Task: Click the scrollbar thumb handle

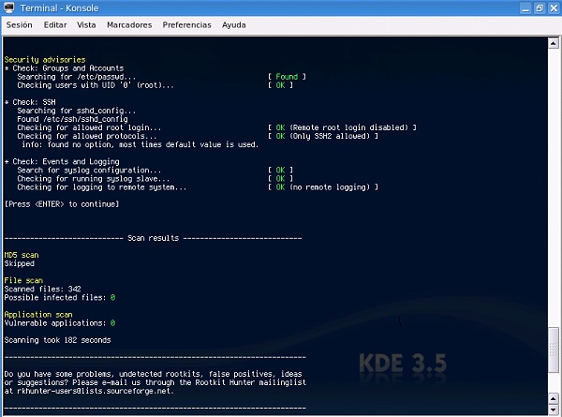Action: point(554,350)
